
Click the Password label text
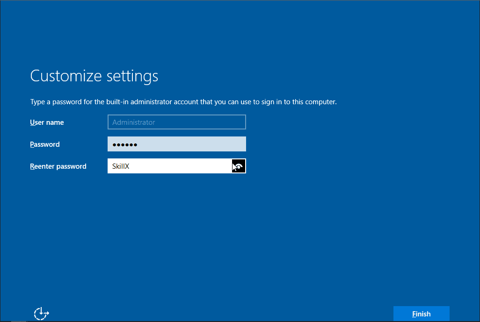pos(44,144)
